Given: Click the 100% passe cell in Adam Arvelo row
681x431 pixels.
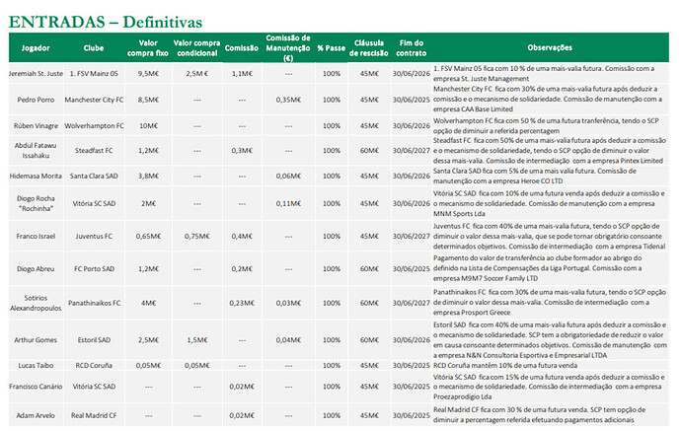Looking at the screenshot, I should click(x=332, y=415).
